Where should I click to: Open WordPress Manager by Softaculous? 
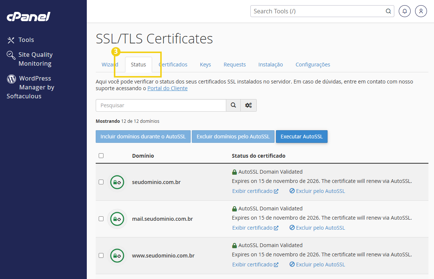30,87
